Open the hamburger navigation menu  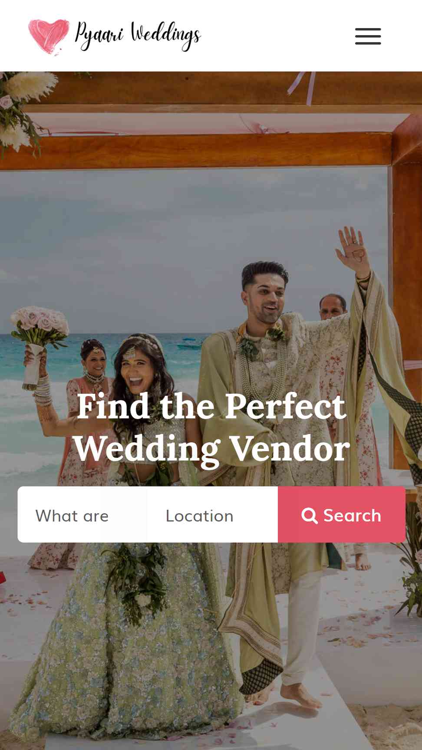(368, 36)
